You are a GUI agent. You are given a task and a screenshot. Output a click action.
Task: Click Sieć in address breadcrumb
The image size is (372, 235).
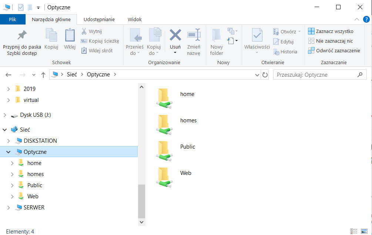[x=72, y=75]
